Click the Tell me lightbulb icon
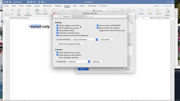Image resolution: width=180 pixels, height=101 pixels. (99, 6)
